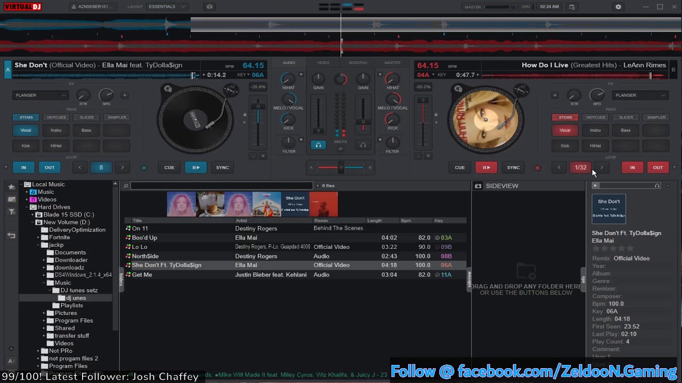682x383 pixels.
Task: Toggle Instru stem pad on deck A
Action: pyautogui.click(x=56, y=130)
